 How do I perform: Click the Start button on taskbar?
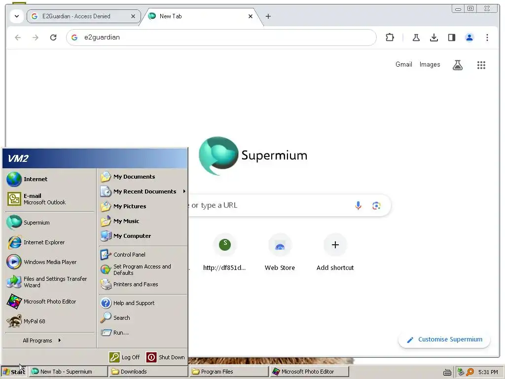[x=14, y=372]
